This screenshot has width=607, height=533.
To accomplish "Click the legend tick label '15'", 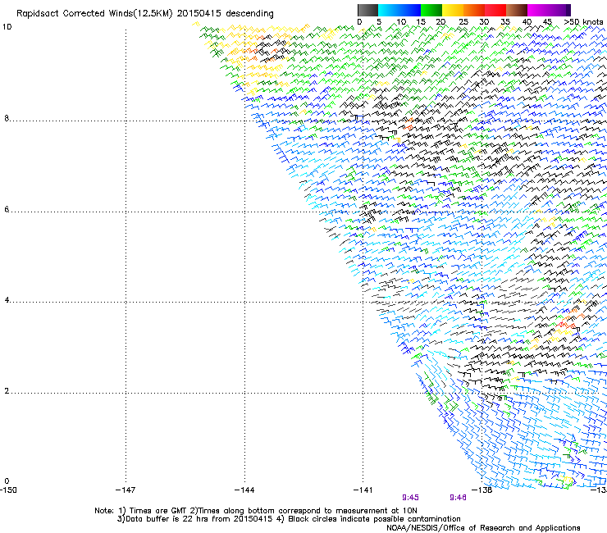I will click(x=421, y=22).
